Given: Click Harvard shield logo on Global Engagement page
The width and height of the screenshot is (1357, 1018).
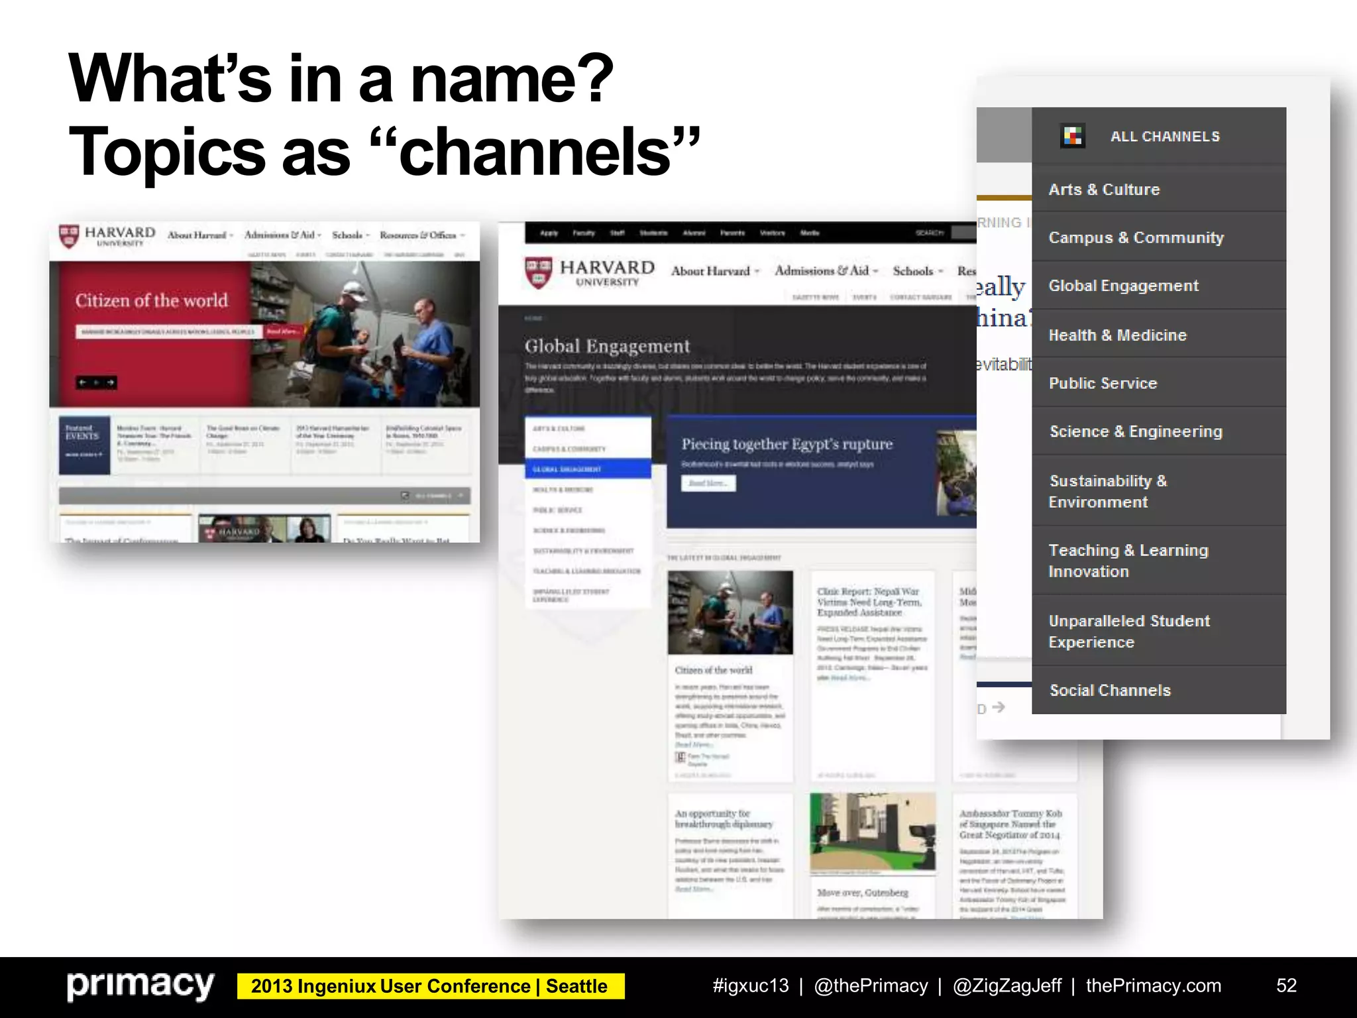Looking at the screenshot, I should [539, 272].
